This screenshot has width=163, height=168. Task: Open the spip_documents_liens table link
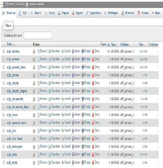point(18,107)
